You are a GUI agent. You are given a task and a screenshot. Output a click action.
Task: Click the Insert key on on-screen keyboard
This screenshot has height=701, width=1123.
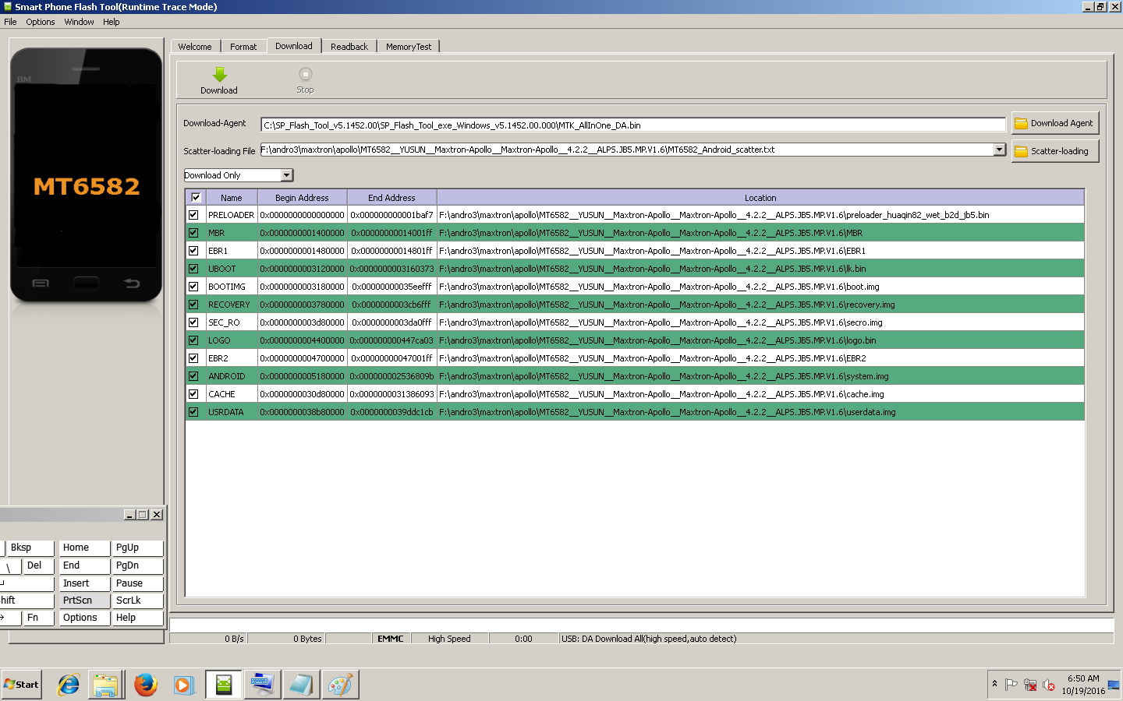pyautogui.click(x=84, y=583)
